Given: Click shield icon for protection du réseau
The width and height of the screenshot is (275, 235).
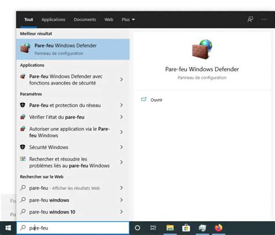Looking at the screenshot, I should pyautogui.click(x=23, y=105).
